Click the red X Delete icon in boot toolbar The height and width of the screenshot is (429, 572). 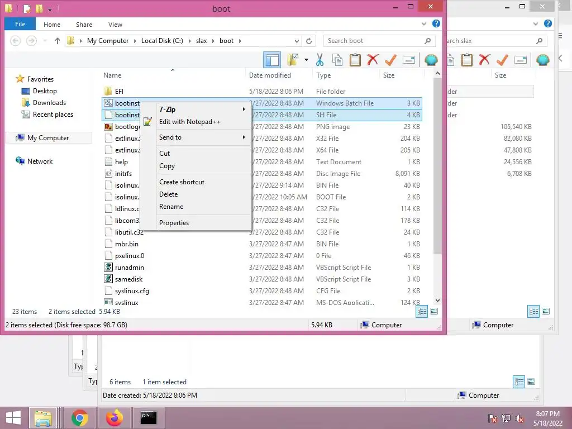373,60
